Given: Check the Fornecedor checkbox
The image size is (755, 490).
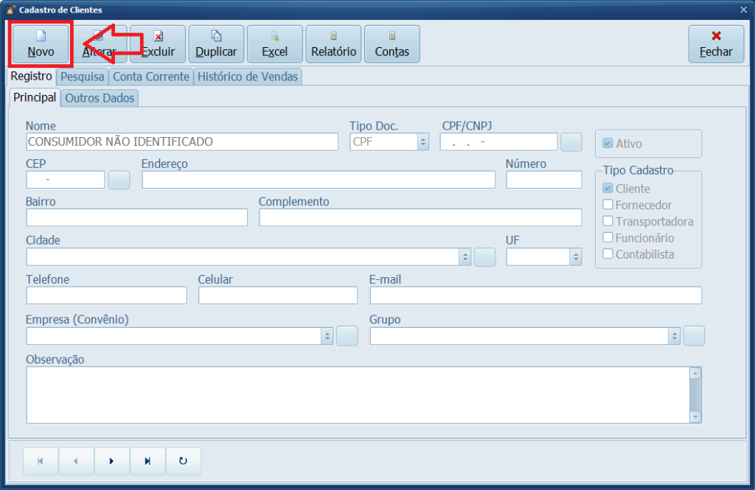Looking at the screenshot, I should tap(608, 205).
